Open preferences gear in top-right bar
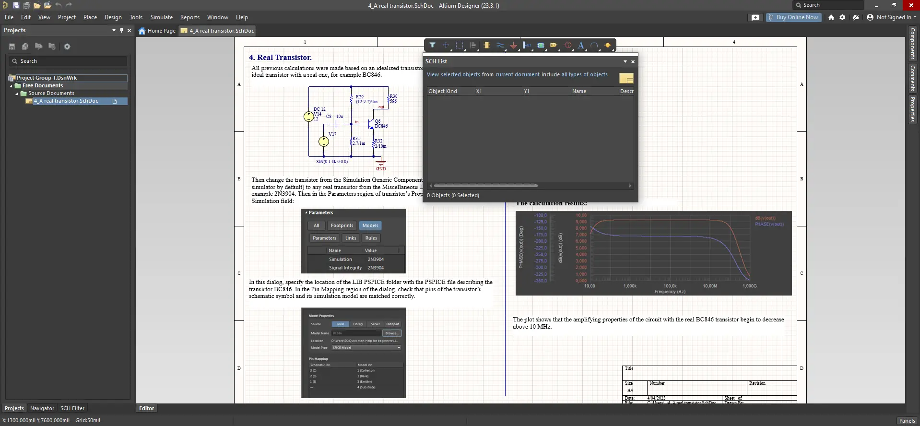Image resolution: width=920 pixels, height=426 pixels. point(842,17)
